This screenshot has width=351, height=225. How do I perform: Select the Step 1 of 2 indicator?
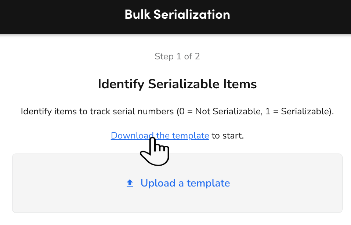point(177,56)
